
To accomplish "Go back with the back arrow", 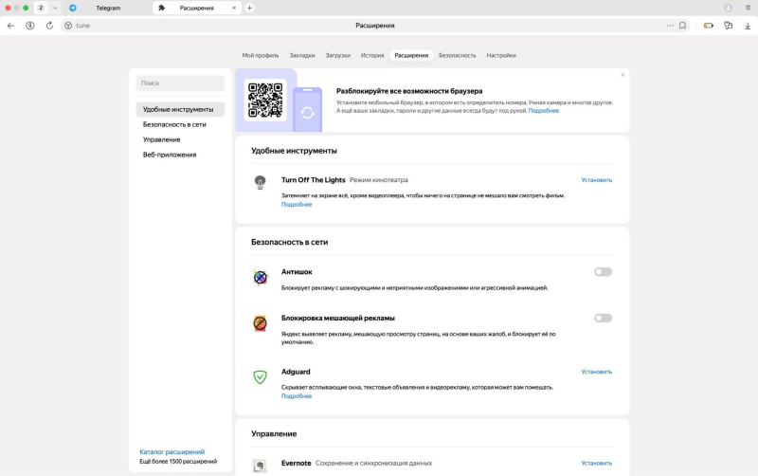I will (10, 26).
